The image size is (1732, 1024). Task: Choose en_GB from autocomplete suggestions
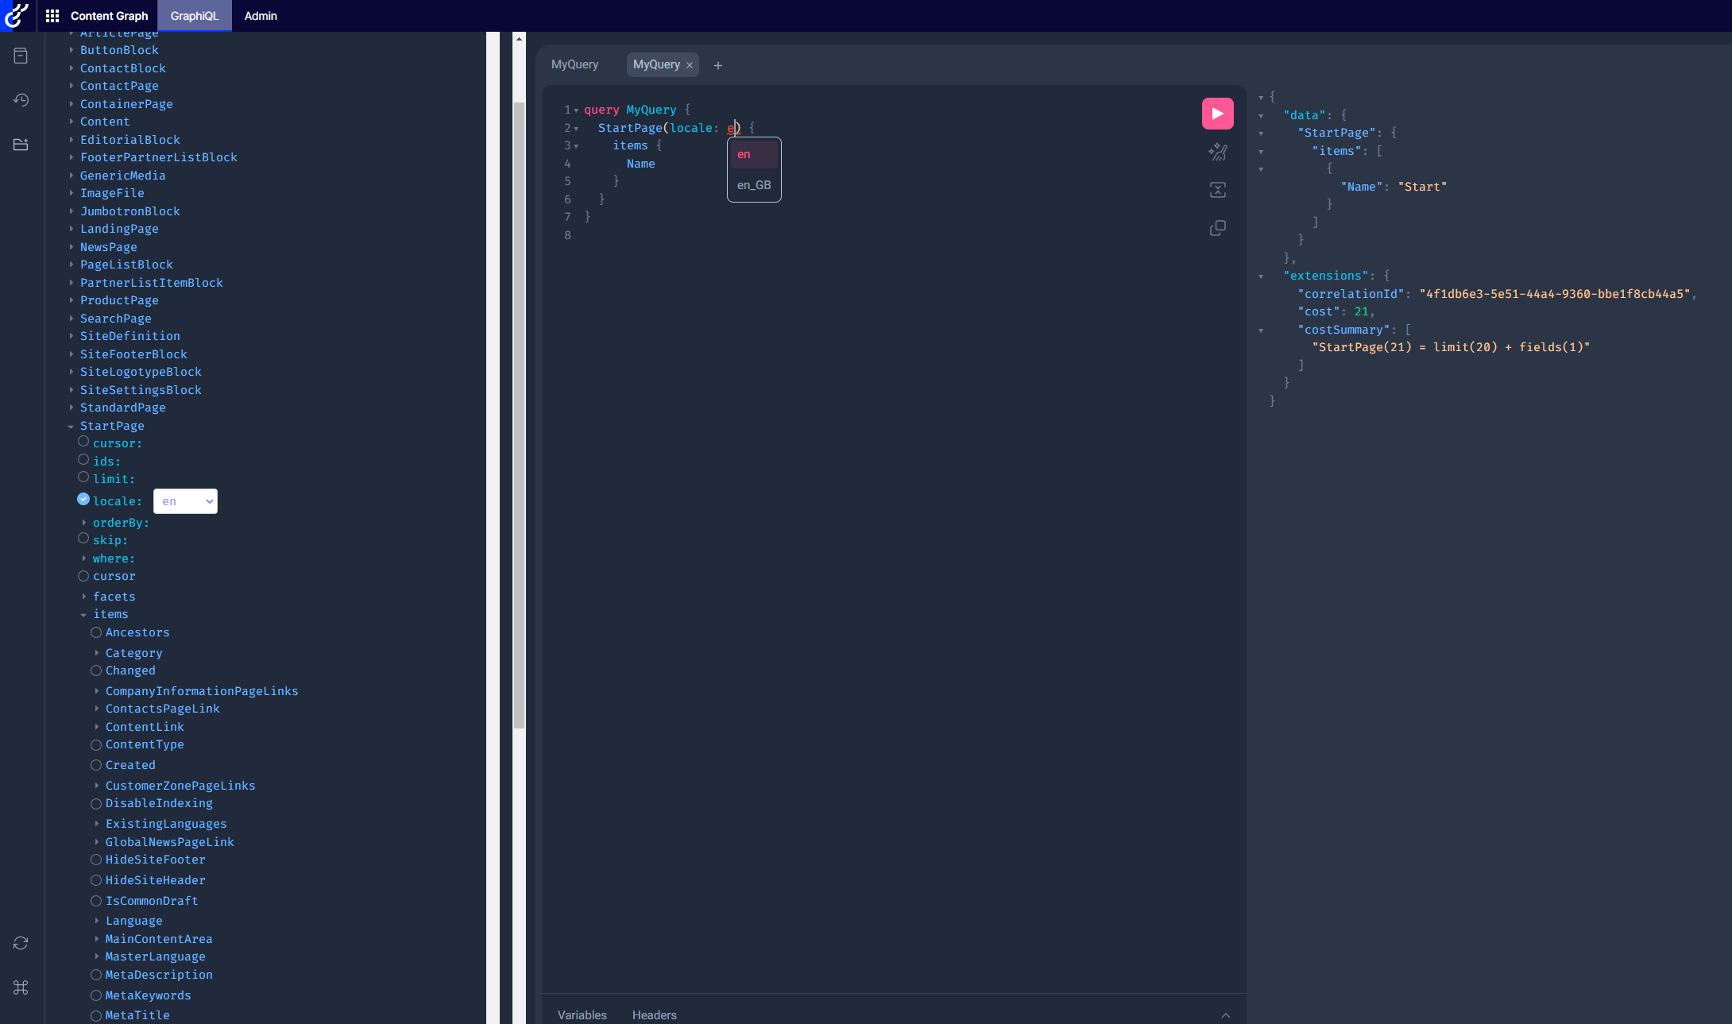(x=754, y=185)
